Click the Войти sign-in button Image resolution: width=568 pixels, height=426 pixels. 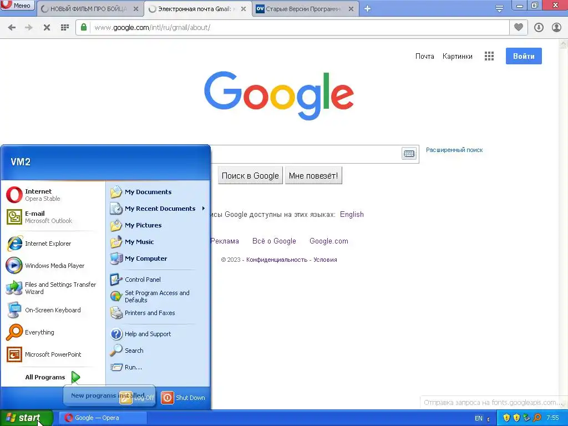pyautogui.click(x=524, y=56)
